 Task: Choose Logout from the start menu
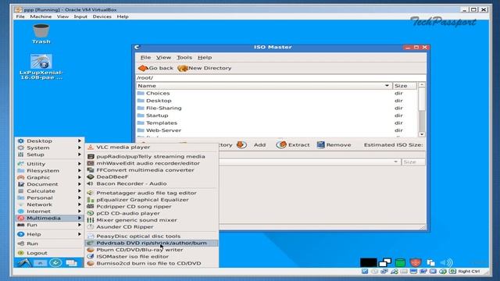49,253
